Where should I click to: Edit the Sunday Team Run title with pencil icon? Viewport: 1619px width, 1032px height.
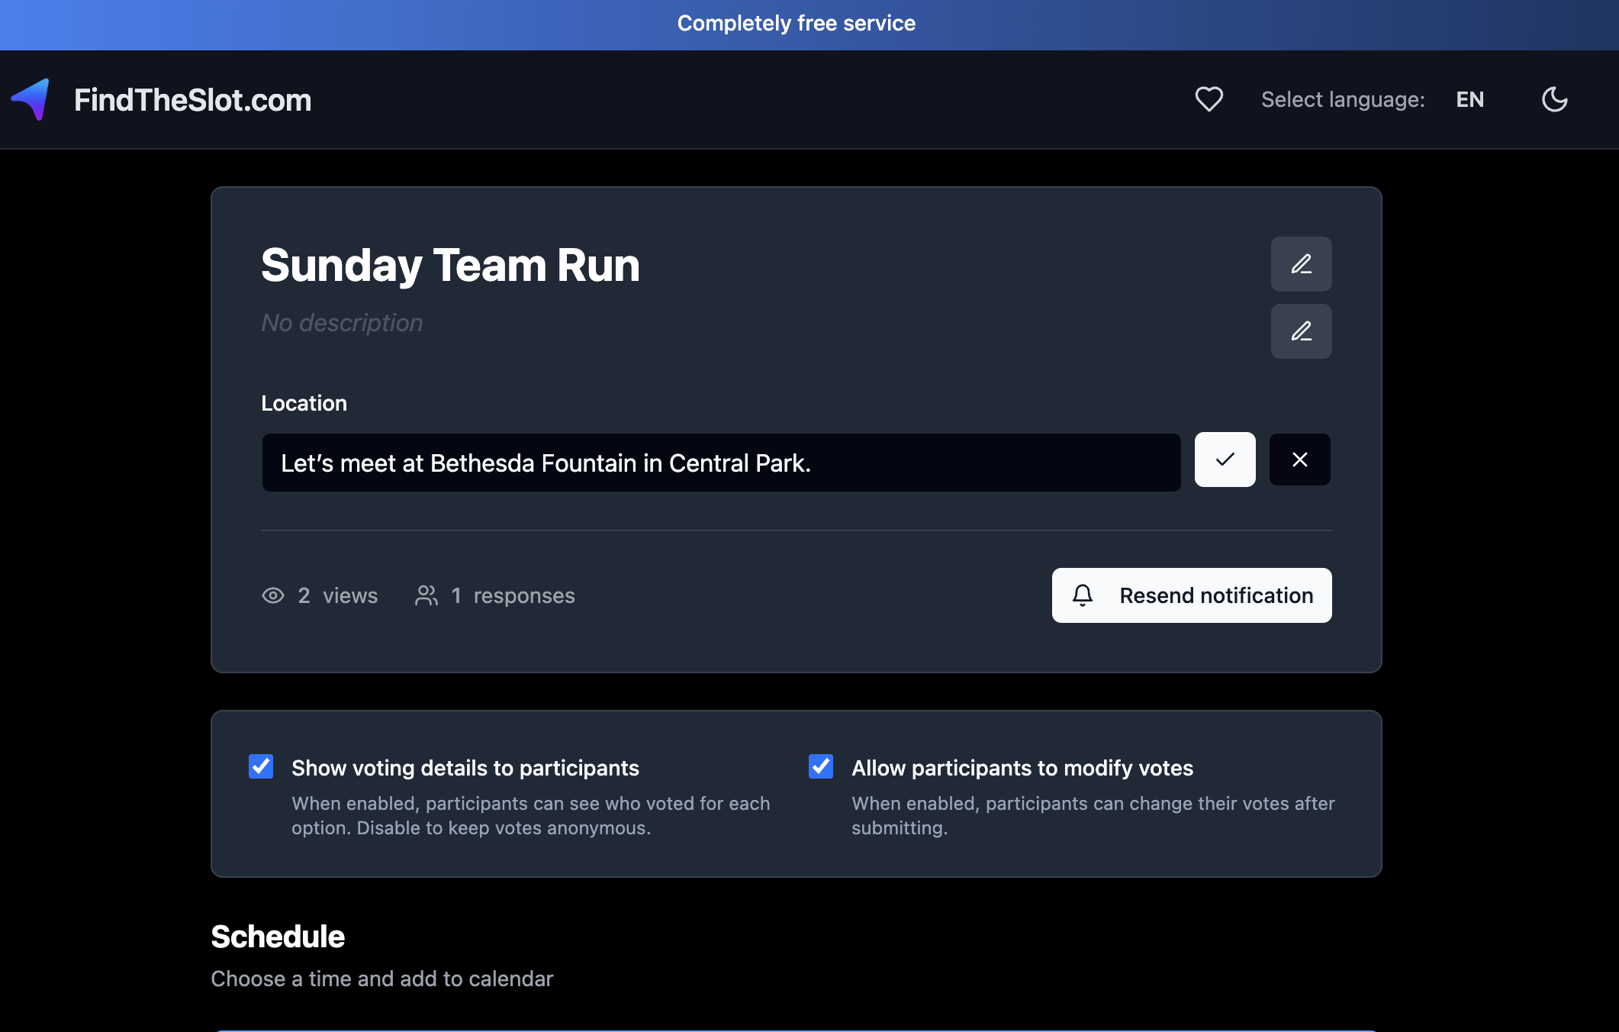coord(1301,264)
